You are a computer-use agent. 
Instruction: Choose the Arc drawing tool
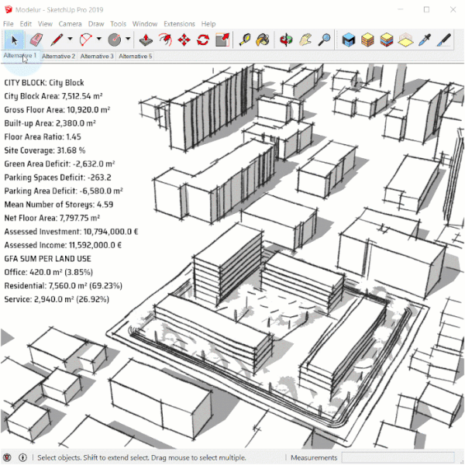point(86,40)
